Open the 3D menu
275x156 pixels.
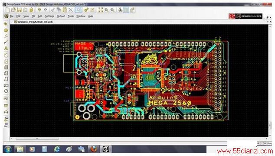(x=33, y=16)
